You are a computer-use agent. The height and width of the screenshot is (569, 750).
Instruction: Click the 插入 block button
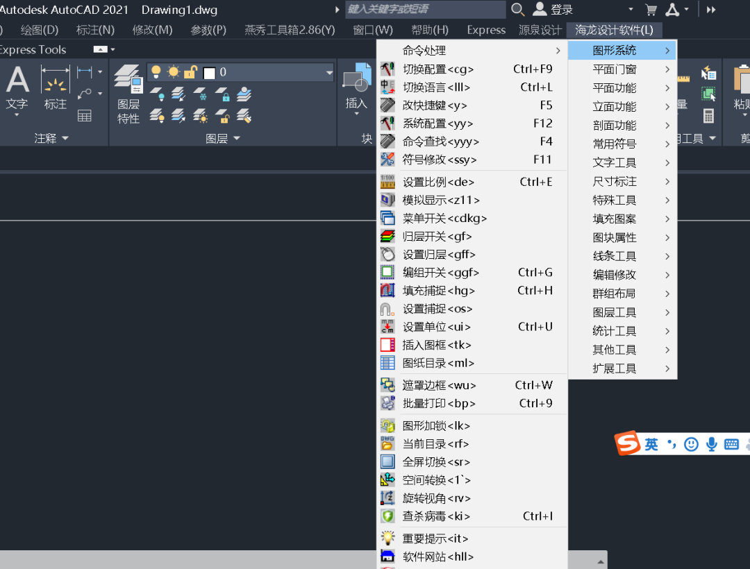pos(357,88)
